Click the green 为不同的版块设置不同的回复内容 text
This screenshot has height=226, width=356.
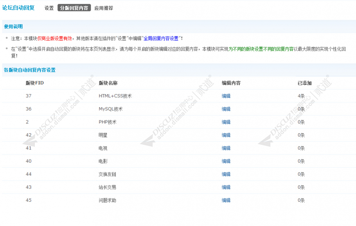click(261, 49)
